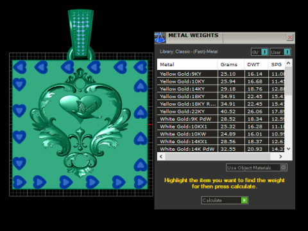This screenshot has width=308, height=231.
Task: Select Yellow Gold:9KY row
Action: (221, 74)
